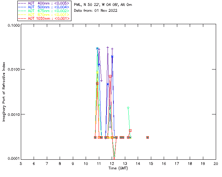This screenshot has width=222, height=177.
Task: Click the AOT 1020nm red legend entry
Action: [44, 18]
